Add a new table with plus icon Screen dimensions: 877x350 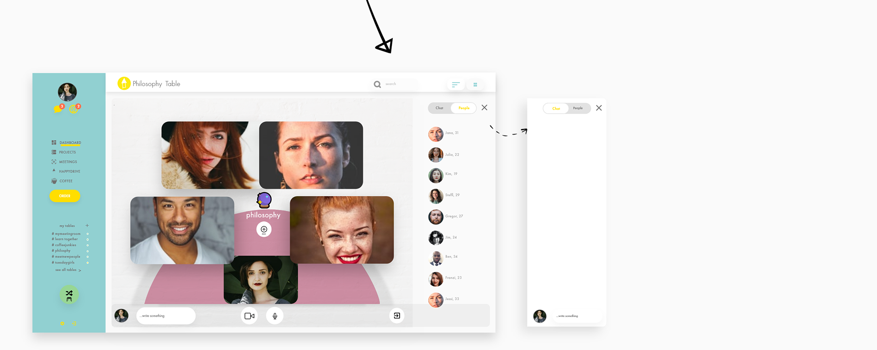87,225
